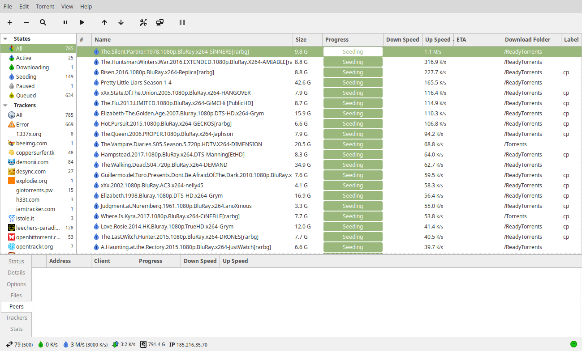
Task: Open the View menu
Action: click(x=67, y=6)
